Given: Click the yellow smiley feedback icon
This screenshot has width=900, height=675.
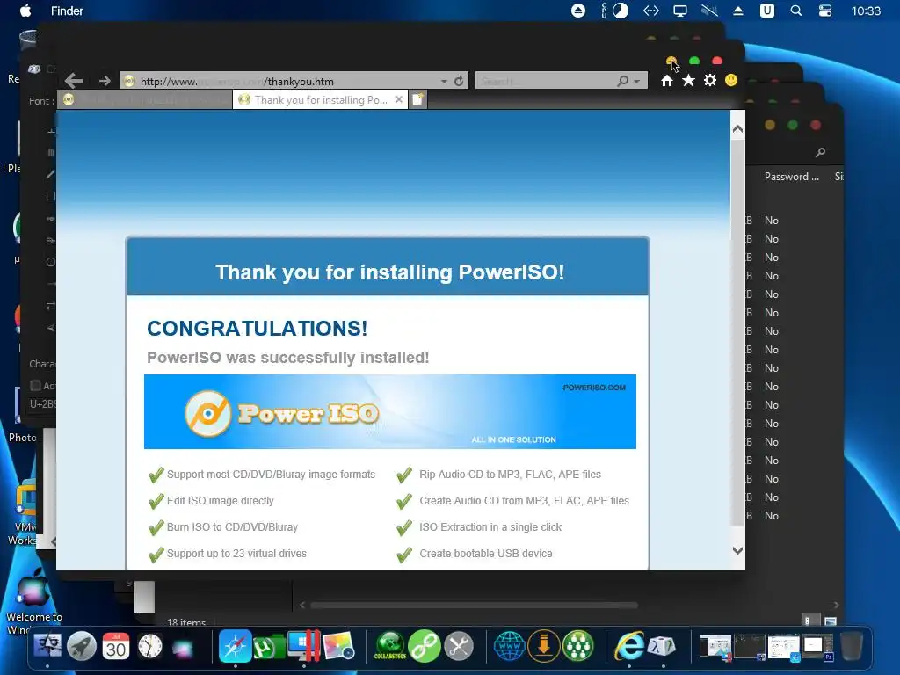Looking at the screenshot, I should click(x=731, y=80).
